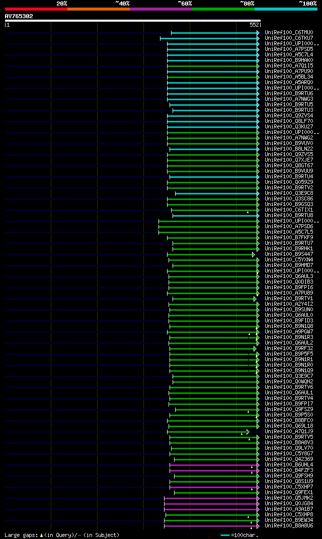
Task: Select the UniRef100_A9PGW7 label
Action: click(x=289, y=332)
